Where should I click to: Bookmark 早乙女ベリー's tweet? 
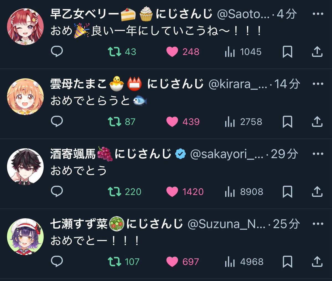[x=287, y=52]
